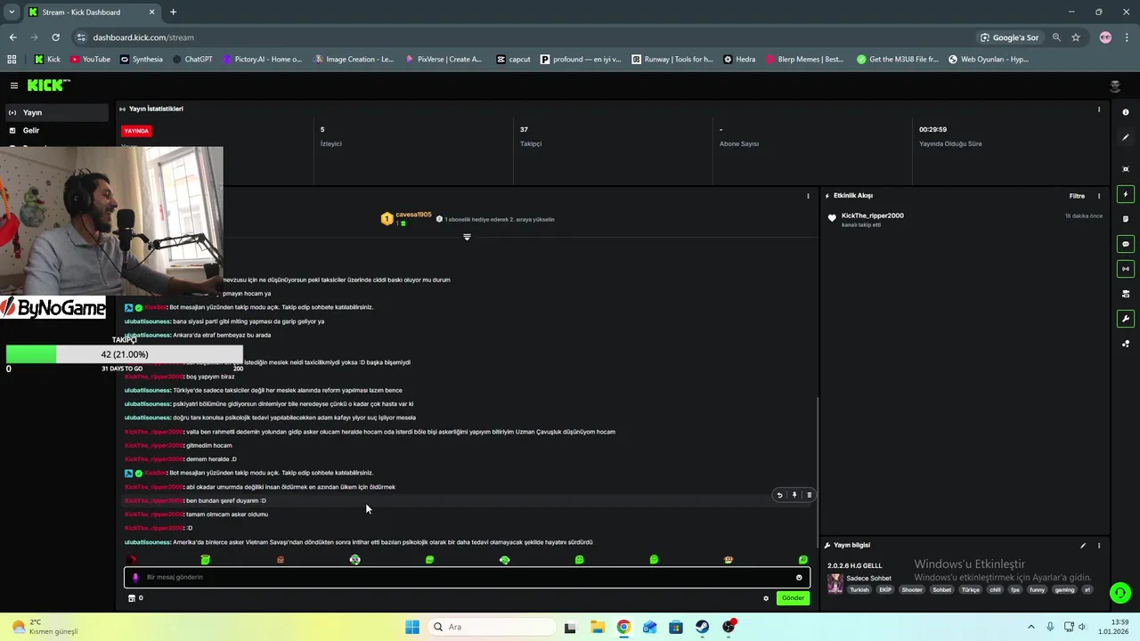The image size is (1140, 641).
Task: Open the Hedra bookmark
Action: 739,60
